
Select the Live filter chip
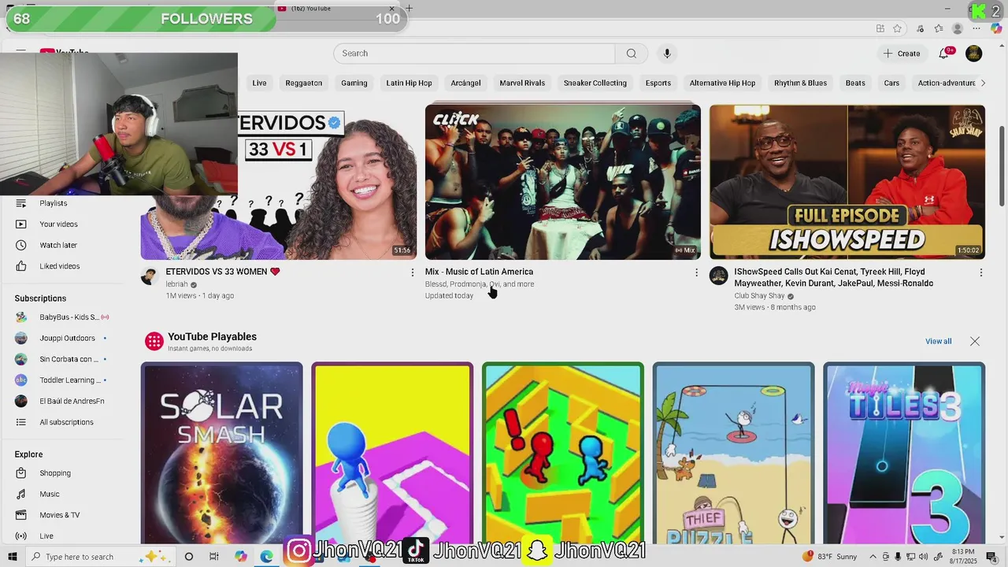pos(259,83)
